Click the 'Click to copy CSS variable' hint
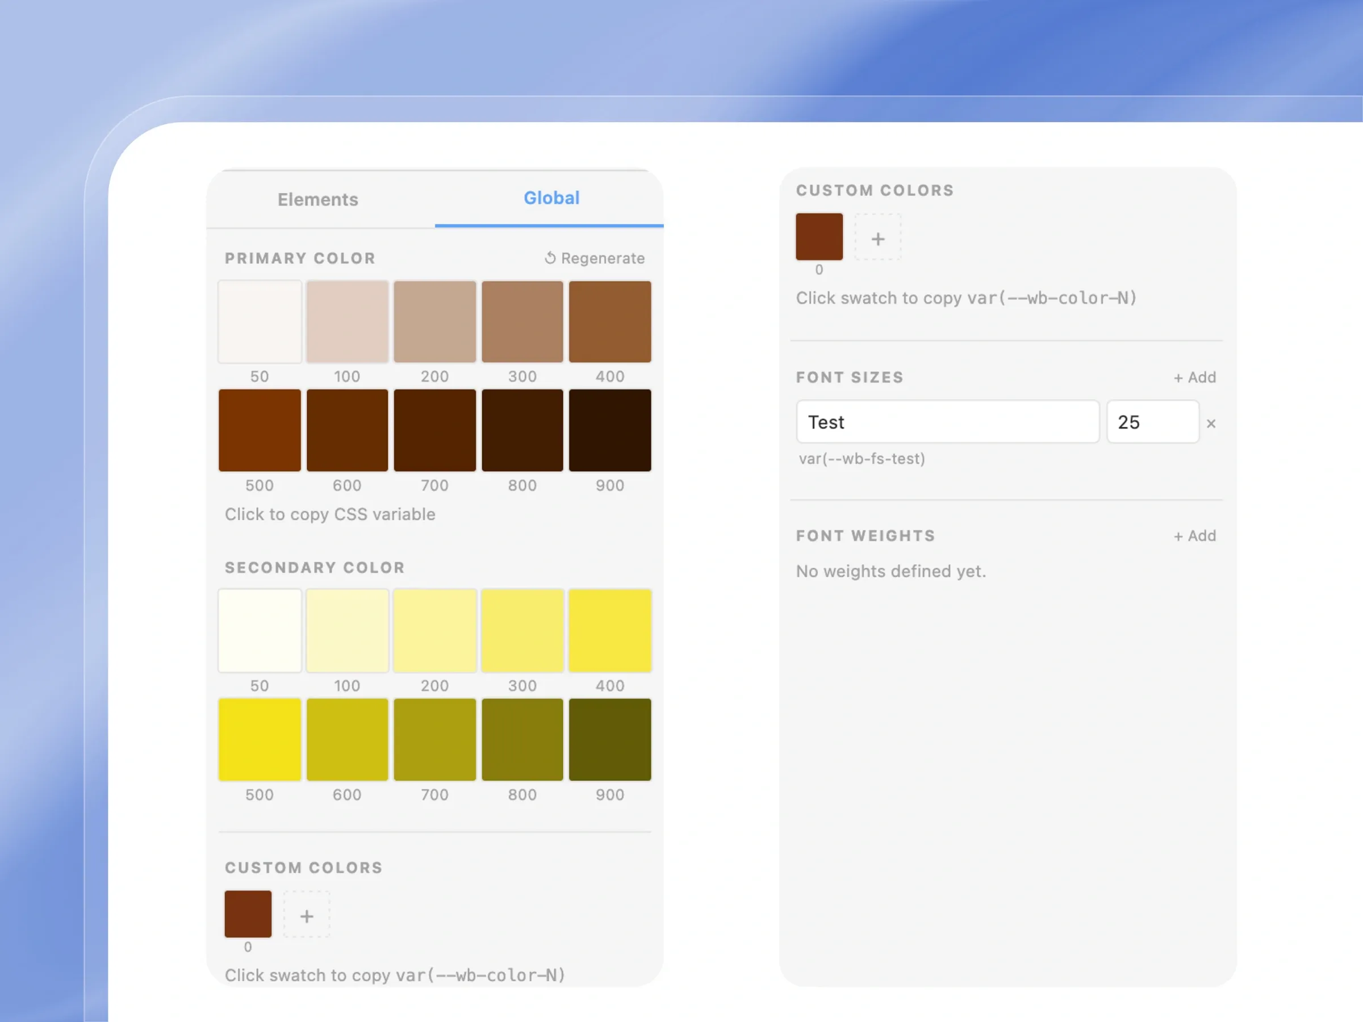 pyautogui.click(x=331, y=514)
